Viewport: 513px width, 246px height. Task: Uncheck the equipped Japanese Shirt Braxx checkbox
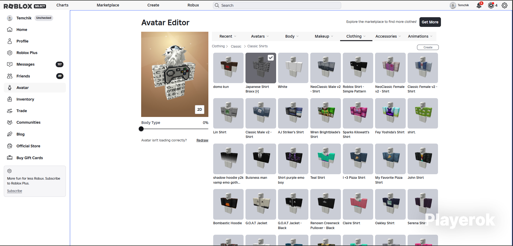pos(271,58)
